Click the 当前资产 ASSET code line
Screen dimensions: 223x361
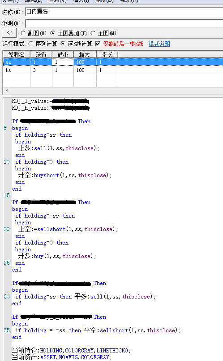(x=62, y=357)
